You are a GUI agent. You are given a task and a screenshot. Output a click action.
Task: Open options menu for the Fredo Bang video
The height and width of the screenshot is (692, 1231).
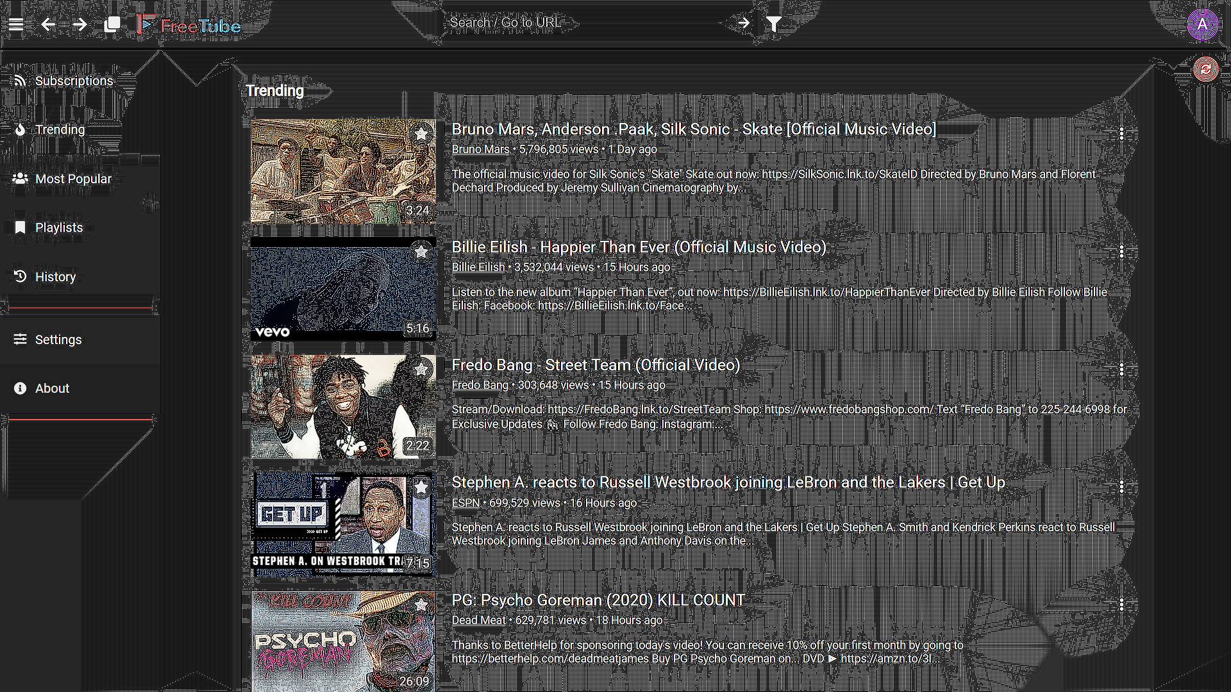click(1121, 369)
